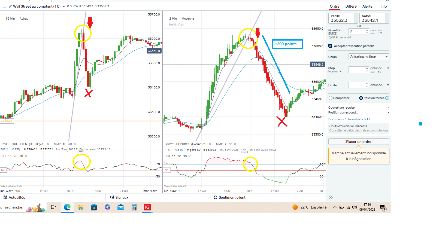Collapse the order panel with the double chevron
436x245 pixels.
coord(331,197)
